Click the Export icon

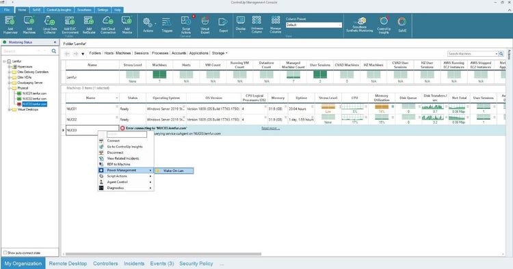[x=224, y=25]
